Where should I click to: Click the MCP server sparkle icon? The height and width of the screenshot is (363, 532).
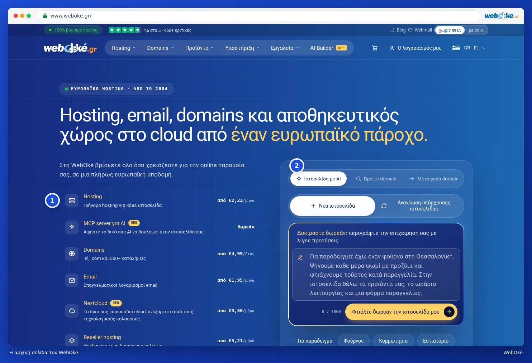72,227
